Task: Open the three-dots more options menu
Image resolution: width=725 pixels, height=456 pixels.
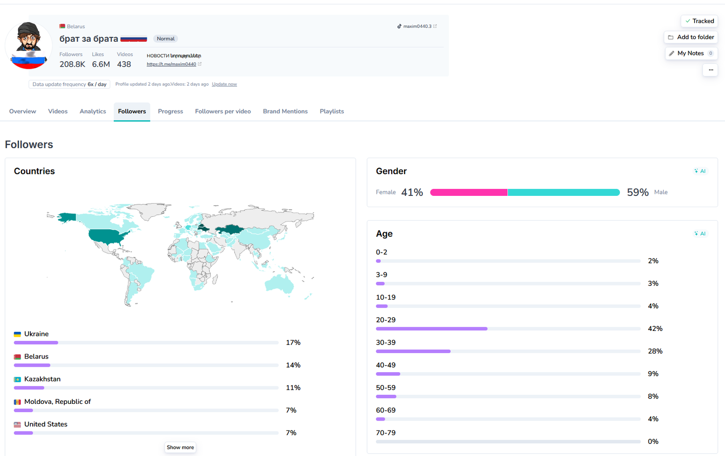Action: 710,70
